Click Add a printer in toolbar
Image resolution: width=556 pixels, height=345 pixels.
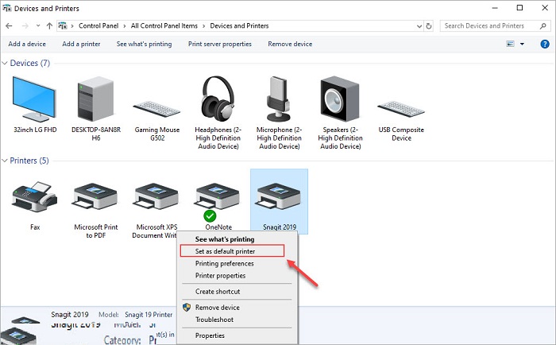point(81,44)
